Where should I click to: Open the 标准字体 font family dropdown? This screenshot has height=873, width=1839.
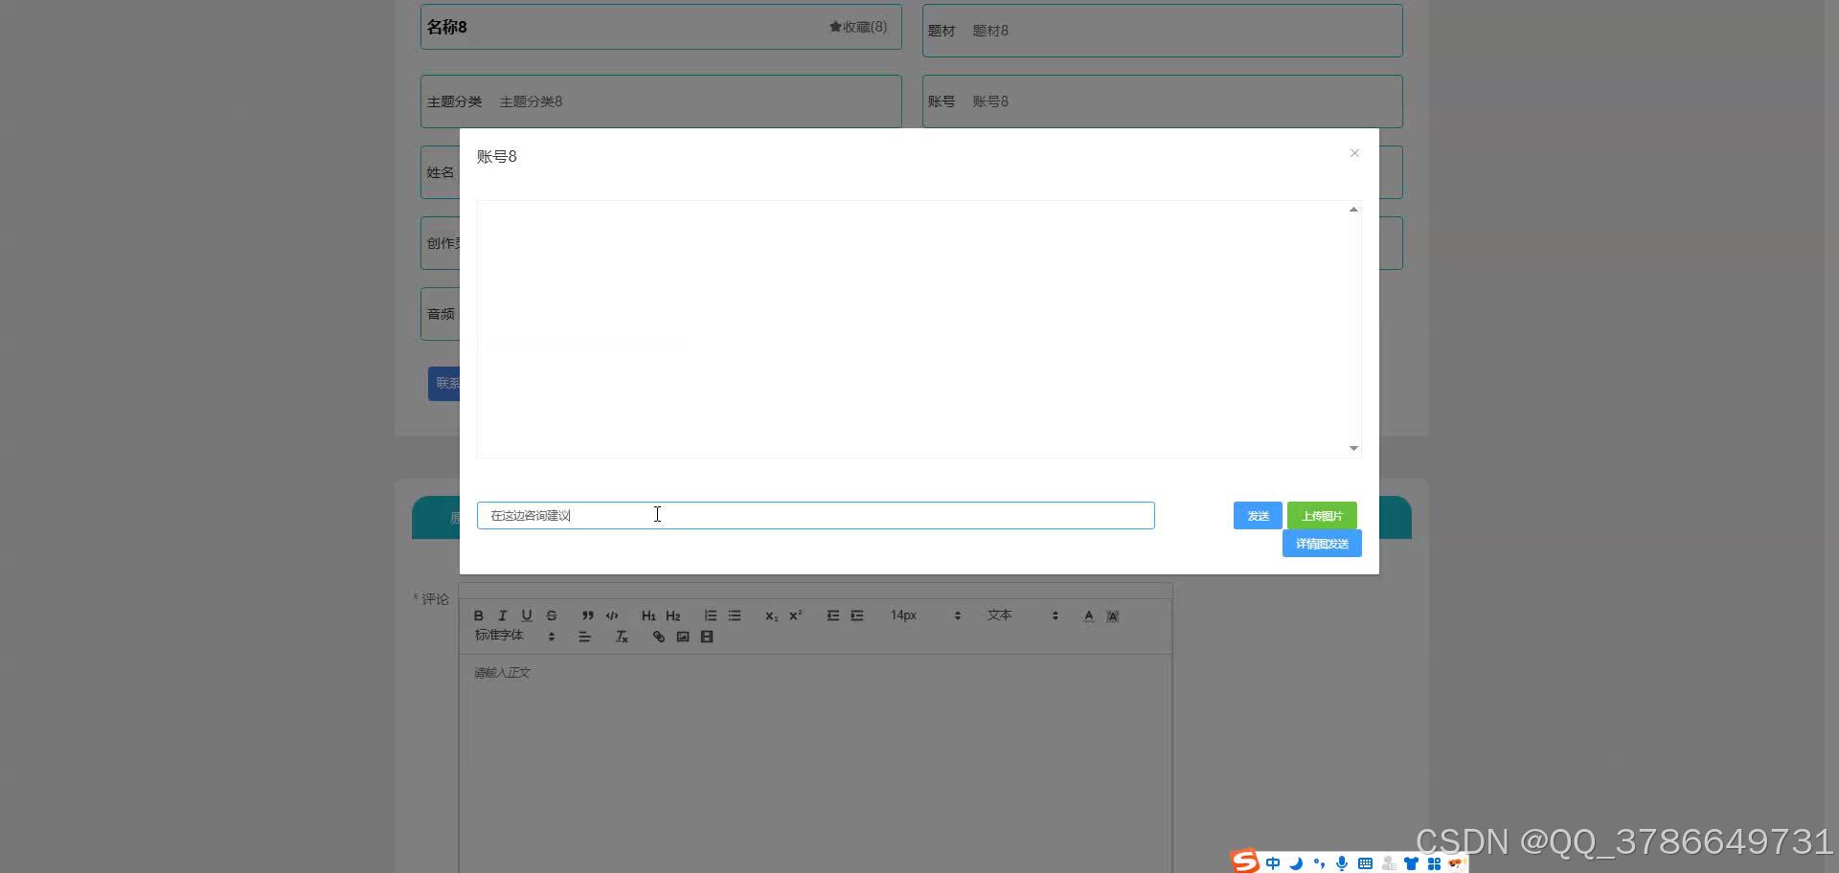515,636
